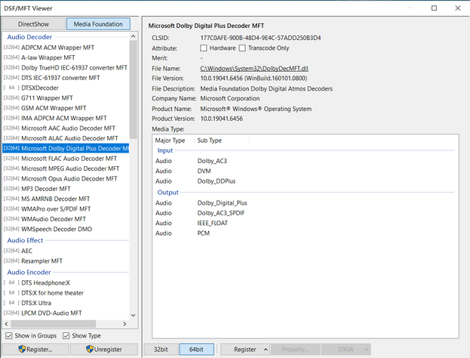Toggle the Transcode Only checkbox
Viewport: 470px width, 358px height.
[242, 48]
